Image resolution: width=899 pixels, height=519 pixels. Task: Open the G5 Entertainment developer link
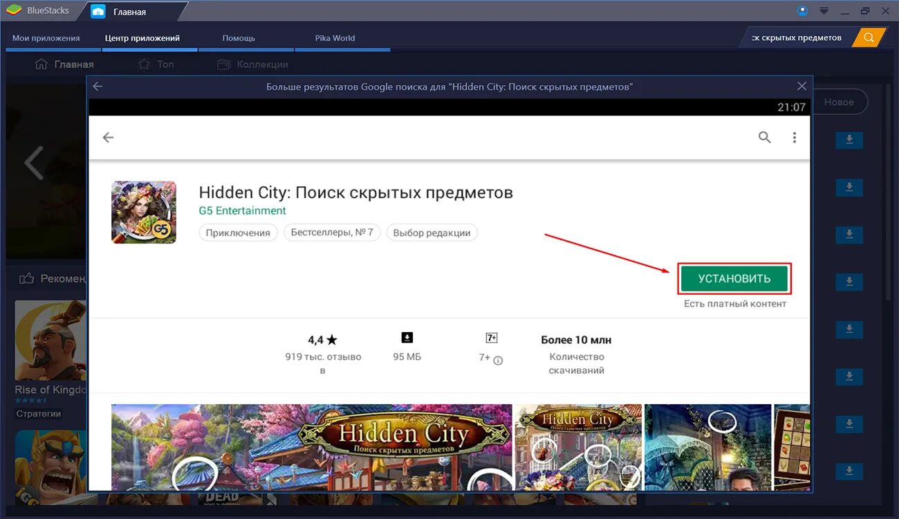[x=242, y=210]
